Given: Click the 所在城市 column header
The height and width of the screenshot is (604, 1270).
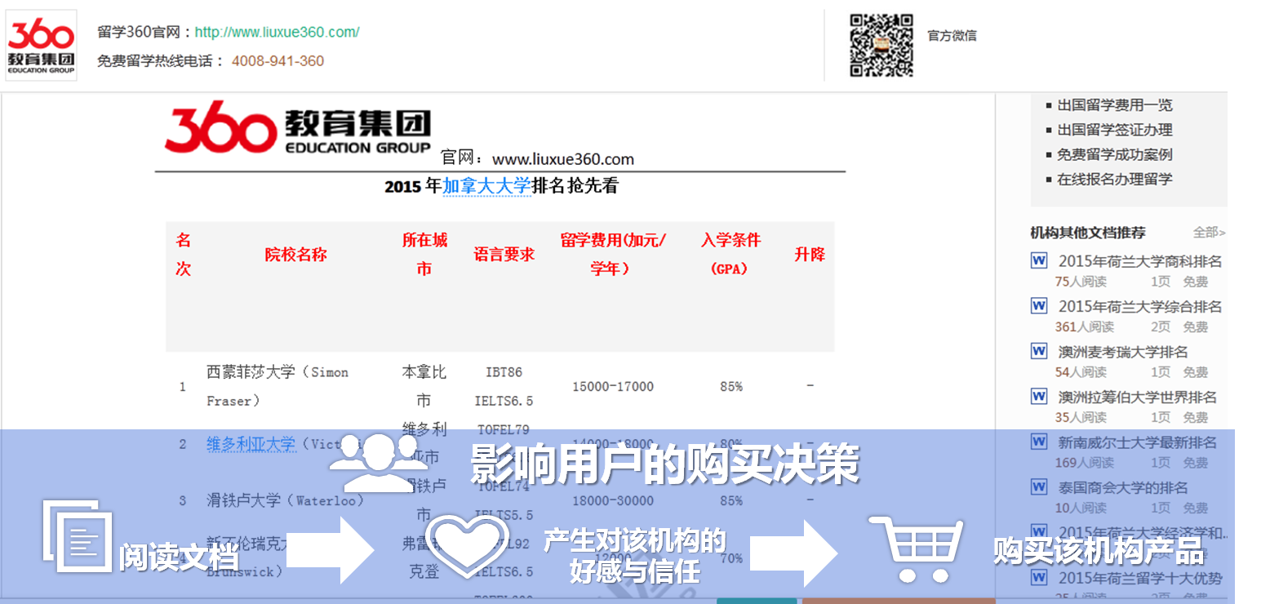Looking at the screenshot, I should coord(424,255).
